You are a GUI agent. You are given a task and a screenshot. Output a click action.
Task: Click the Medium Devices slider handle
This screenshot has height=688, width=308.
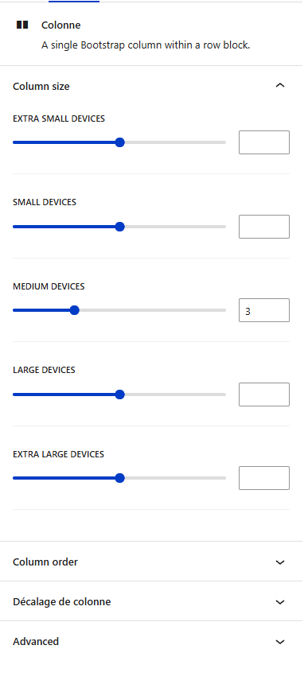click(75, 311)
